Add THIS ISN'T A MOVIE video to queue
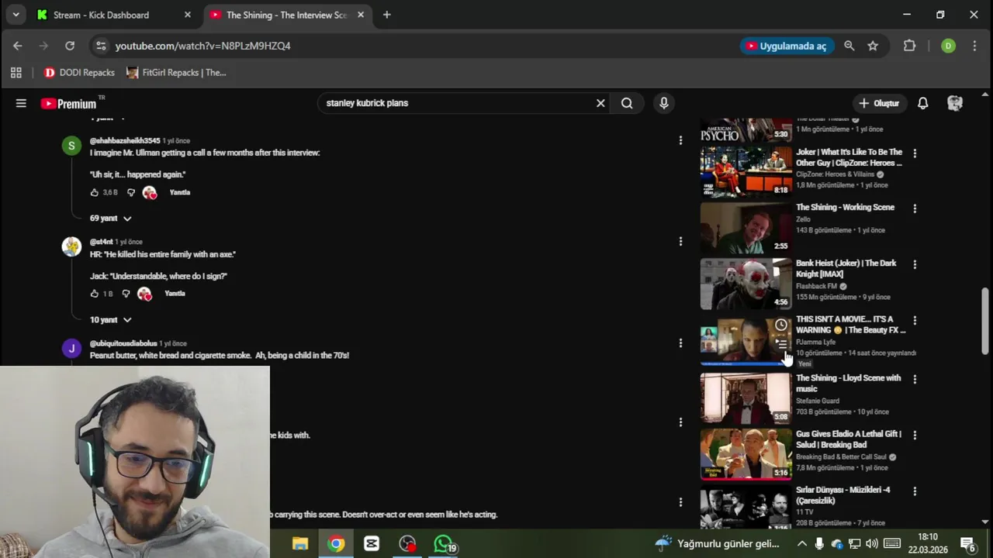993x558 pixels. (x=781, y=344)
